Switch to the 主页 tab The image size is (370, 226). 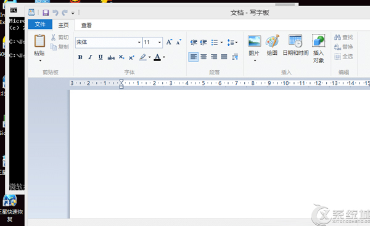64,25
